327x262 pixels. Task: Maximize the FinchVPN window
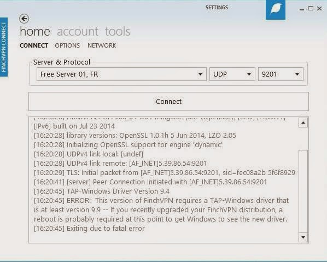(311, 8)
